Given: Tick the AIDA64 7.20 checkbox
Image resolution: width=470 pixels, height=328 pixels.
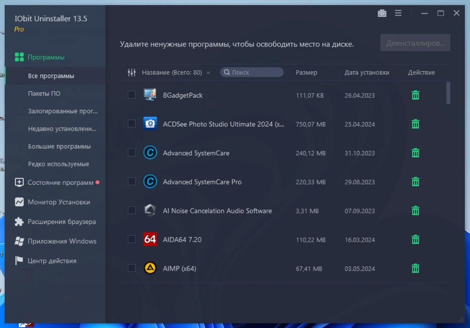Looking at the screenshot, I should pyautogui.click(x=132, y=239).
